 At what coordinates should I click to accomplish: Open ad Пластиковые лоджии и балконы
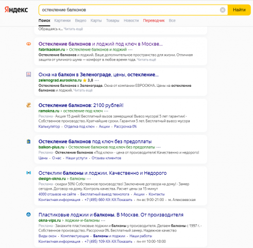click(111, 215)
